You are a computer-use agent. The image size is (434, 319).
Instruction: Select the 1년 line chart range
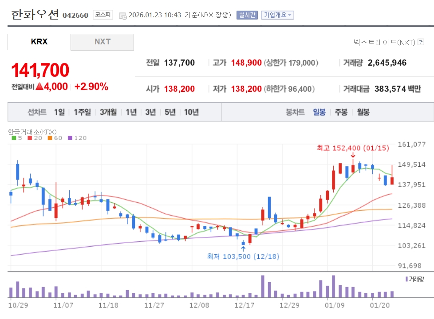(131, 112)
